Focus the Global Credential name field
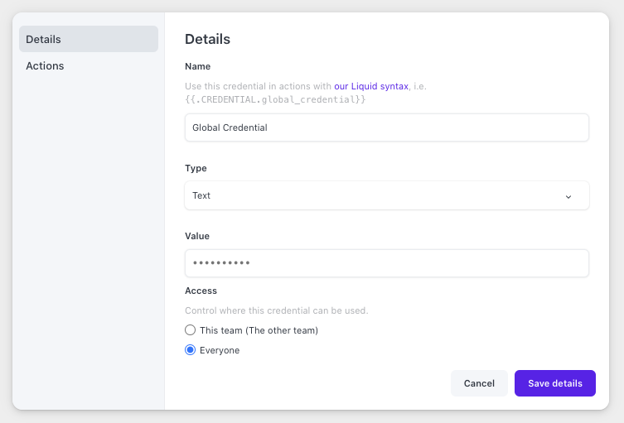Image resolution: width=624 pixels, height=423 pixels. 386,127
